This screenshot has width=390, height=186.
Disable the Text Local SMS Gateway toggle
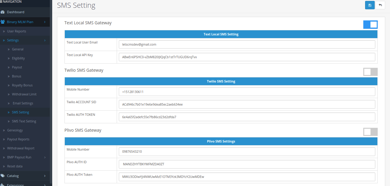(x=370, y=25)
